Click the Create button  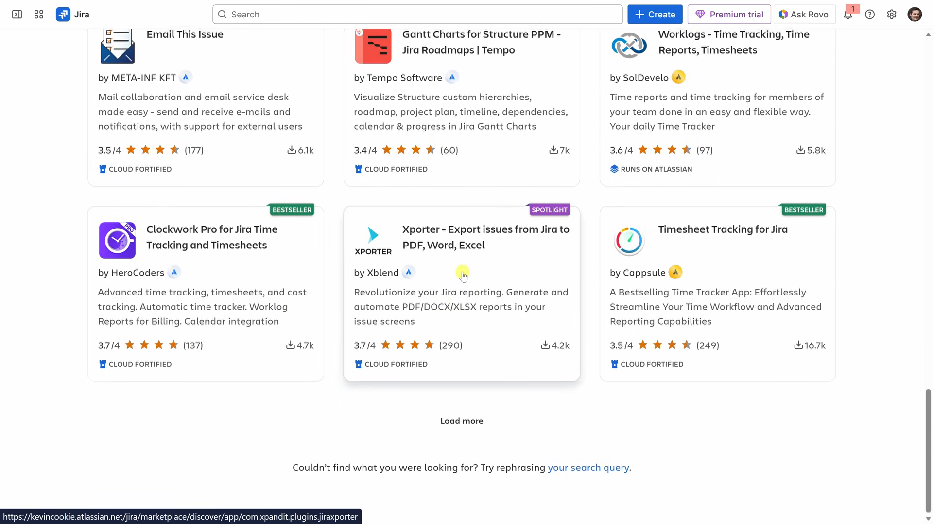click(x=655, y=15)
